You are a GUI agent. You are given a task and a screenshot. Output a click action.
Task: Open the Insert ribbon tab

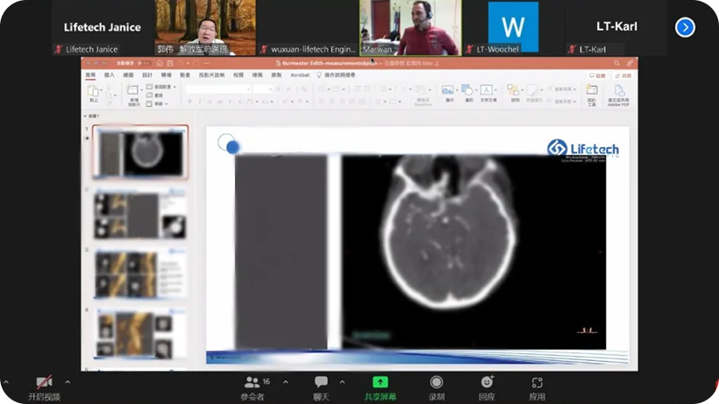[110, 75]
